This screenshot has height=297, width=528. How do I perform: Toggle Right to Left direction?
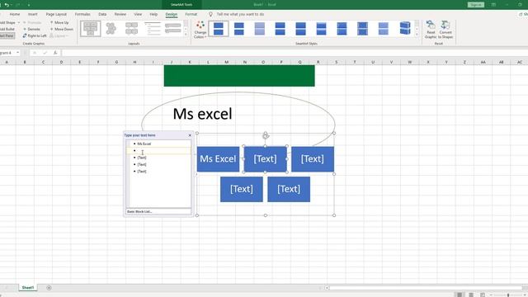35,35
